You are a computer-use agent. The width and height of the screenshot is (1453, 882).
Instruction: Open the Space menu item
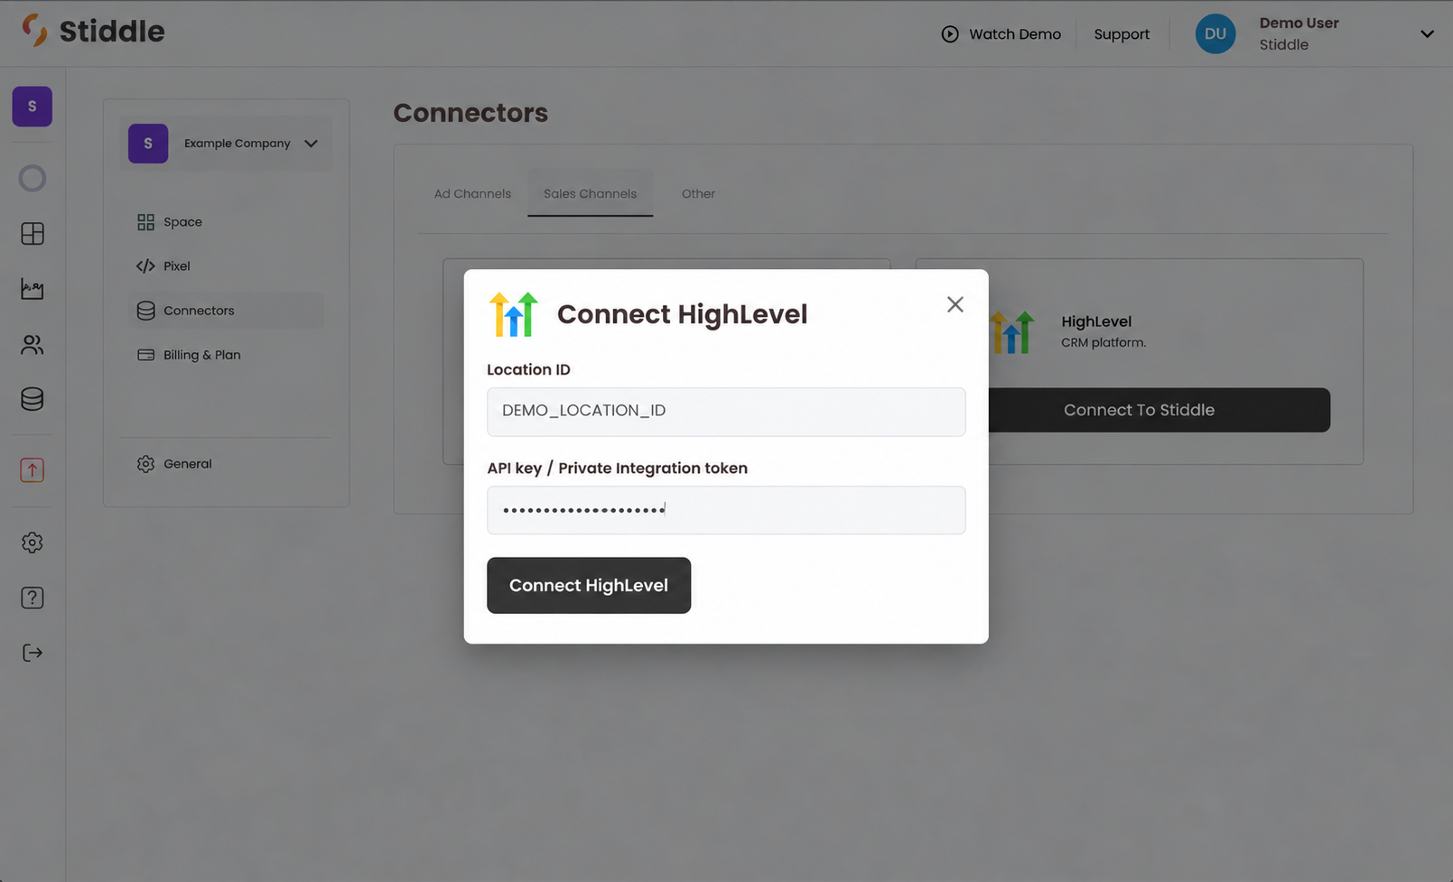pos(225,222)
